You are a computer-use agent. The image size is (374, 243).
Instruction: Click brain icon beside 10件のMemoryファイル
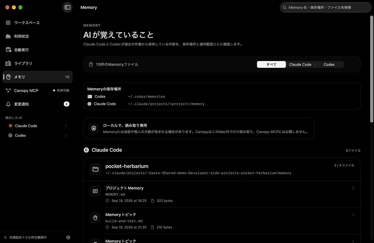click(x=91, y=64)
